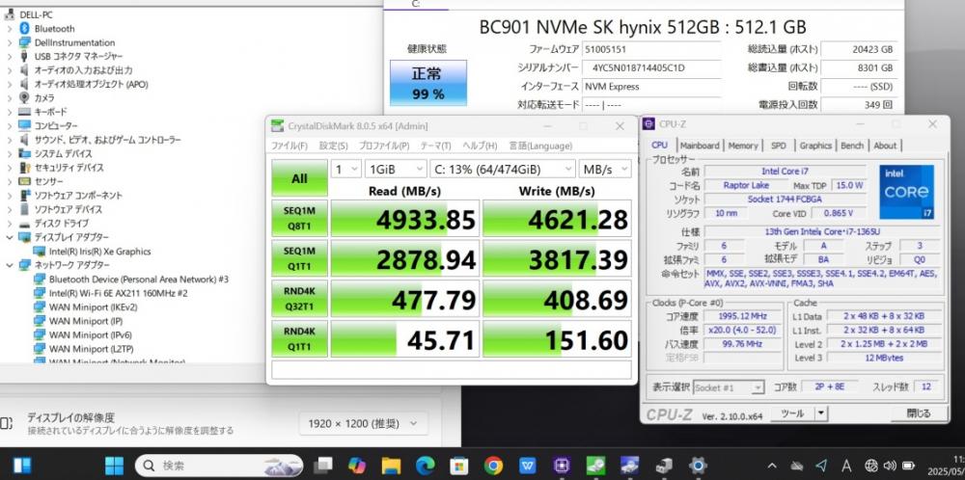Open the 設定(S) menu
Screen dimensions: 965x480
pyautogui.click(x=333, y=146)
